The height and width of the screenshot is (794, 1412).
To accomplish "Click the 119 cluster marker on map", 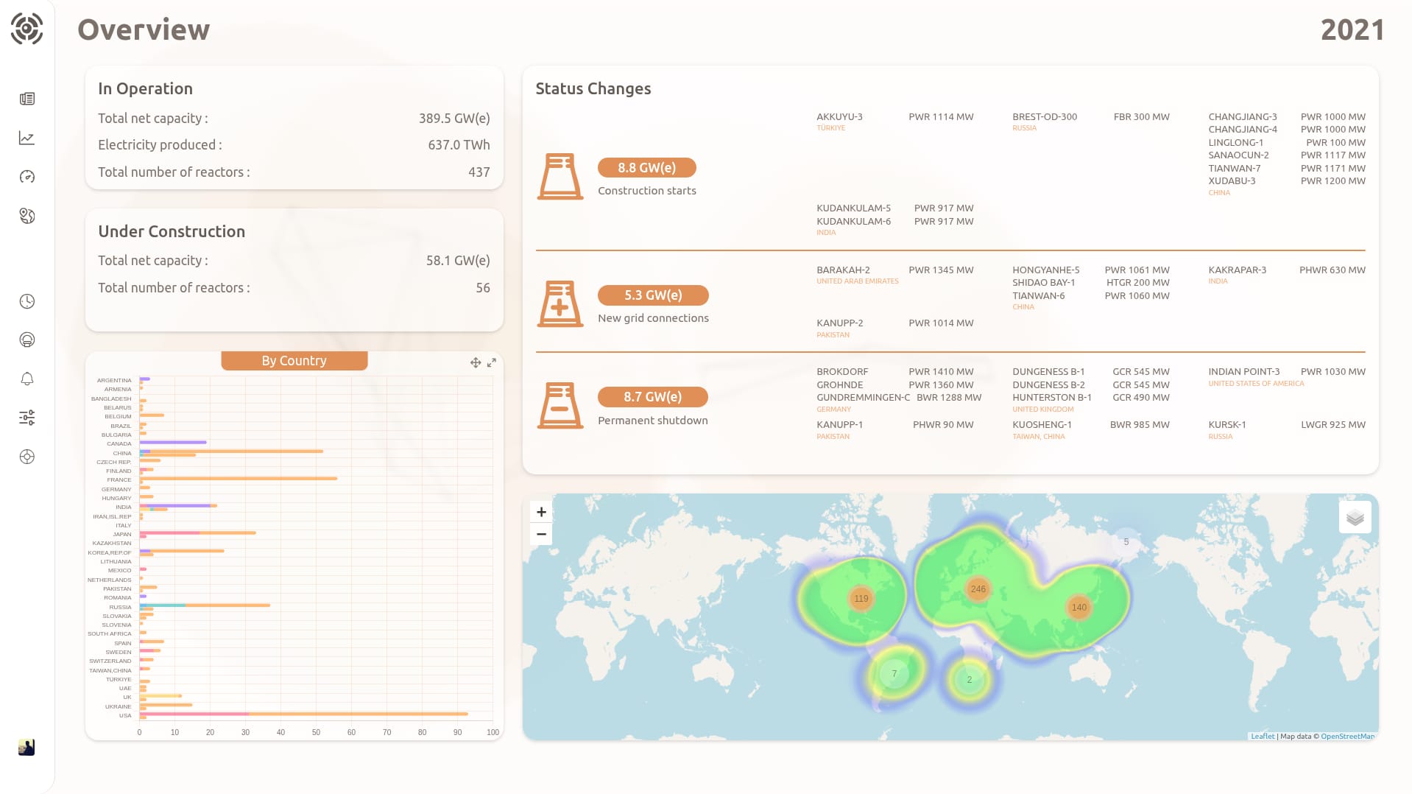I will [861, 599].
